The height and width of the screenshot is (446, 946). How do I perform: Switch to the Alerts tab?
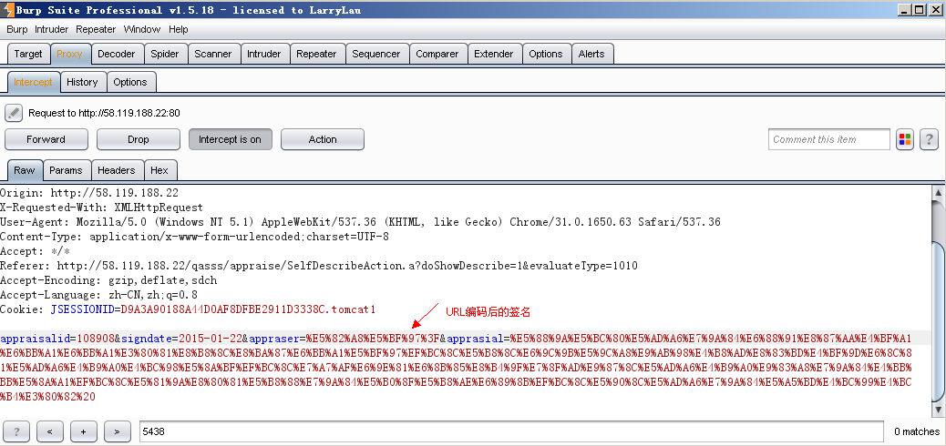591,54
